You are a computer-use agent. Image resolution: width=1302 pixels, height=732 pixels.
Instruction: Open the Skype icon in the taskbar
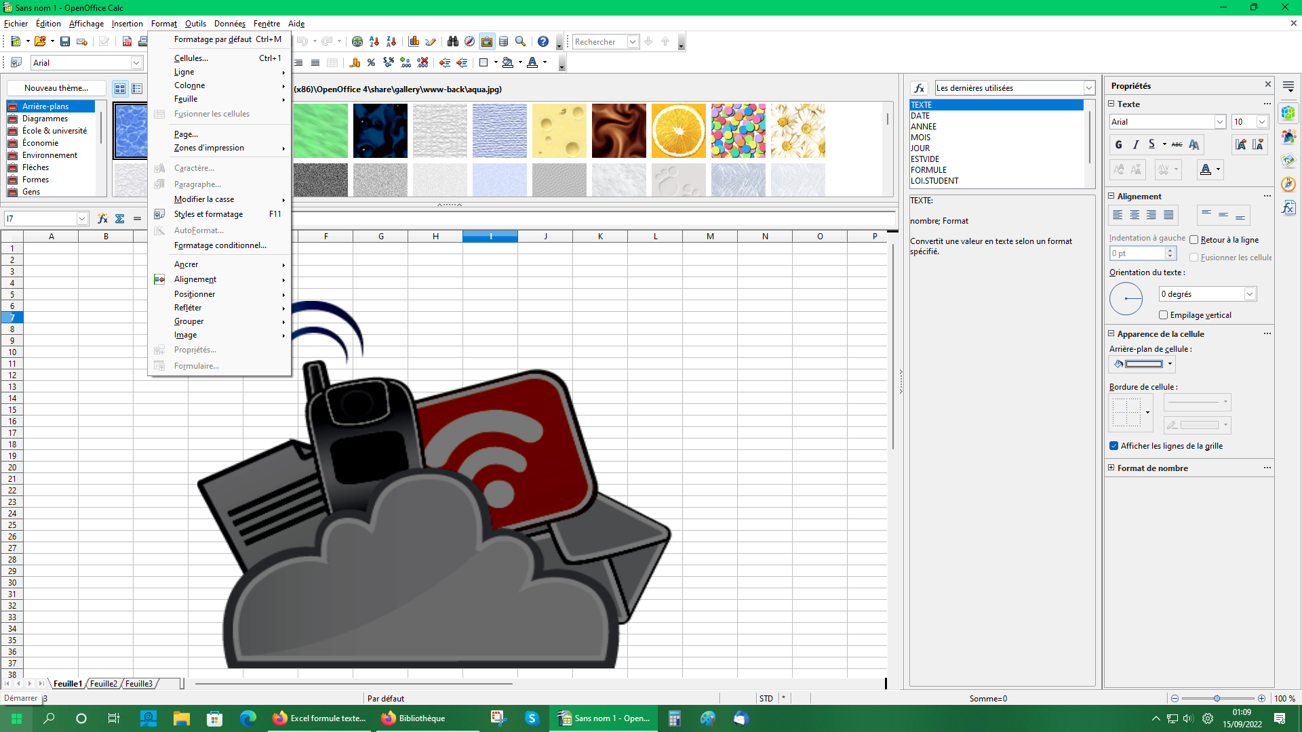coord(532,718)
